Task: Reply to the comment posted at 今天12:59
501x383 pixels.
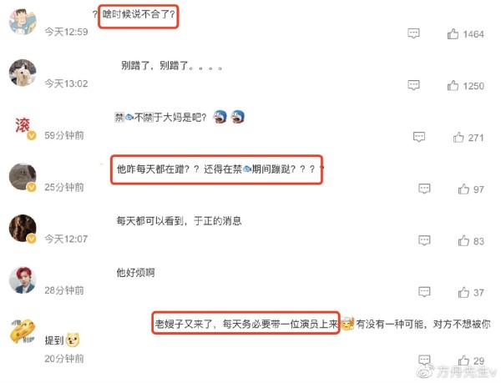Action: click(x=414, y=33)
